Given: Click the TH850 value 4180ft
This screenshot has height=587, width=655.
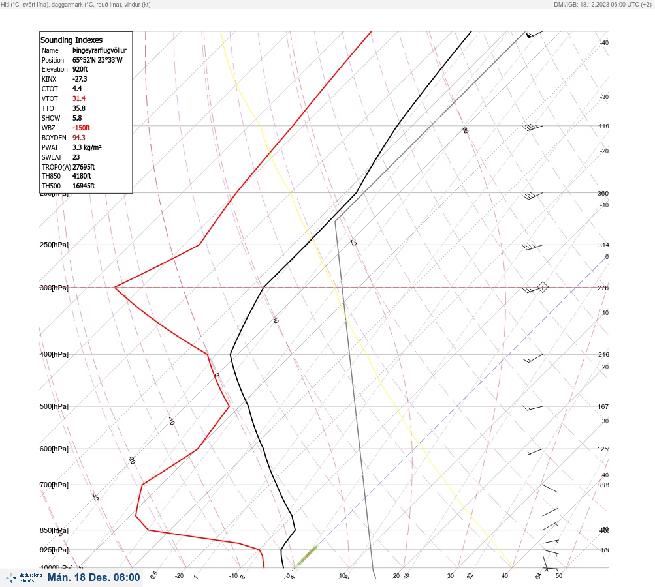Looking at the screenshot, I should pyautogui.click(x=82, y=176).
